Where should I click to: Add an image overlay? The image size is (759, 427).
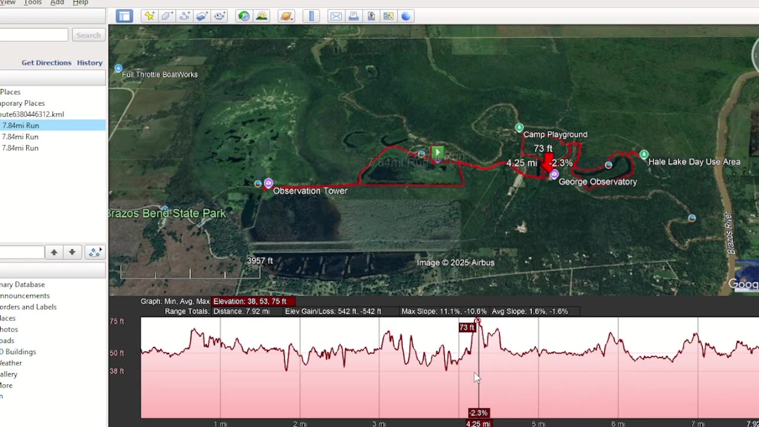(202, 16)
